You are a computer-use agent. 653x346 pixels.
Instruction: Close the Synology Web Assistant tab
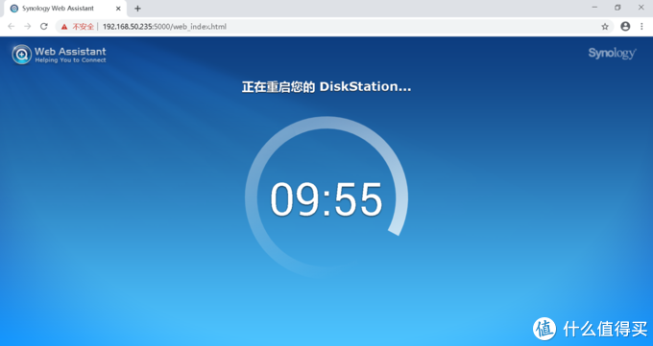click(x=118, y=9)
